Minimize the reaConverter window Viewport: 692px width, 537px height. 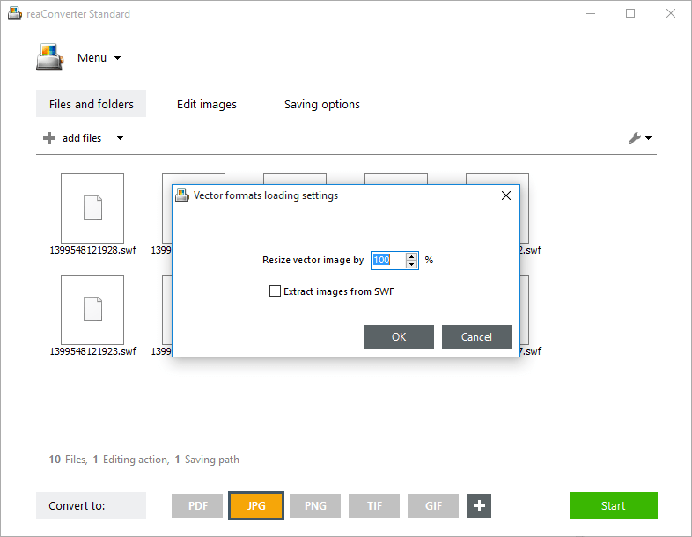[x=591, y=14]
